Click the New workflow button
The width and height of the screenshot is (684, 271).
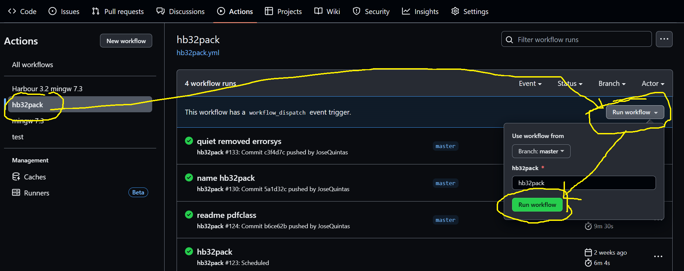pos(126,41)
